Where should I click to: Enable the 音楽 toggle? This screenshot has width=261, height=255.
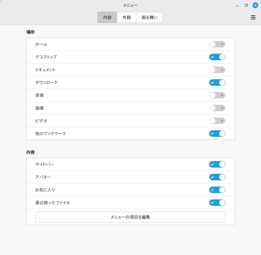217,95
